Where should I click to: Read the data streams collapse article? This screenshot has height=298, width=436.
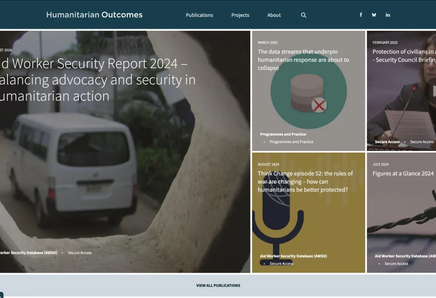[x=303, y=60]
